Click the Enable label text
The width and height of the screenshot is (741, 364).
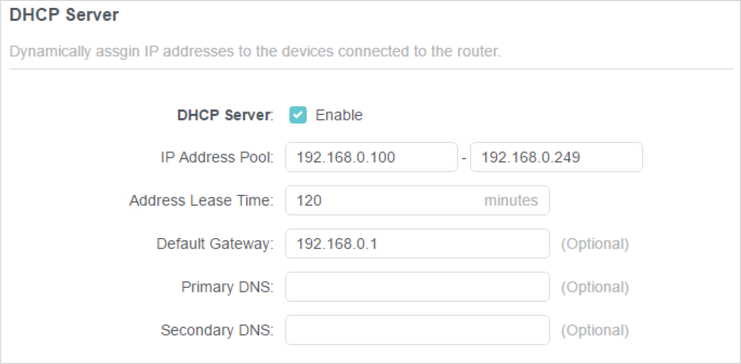339,115
